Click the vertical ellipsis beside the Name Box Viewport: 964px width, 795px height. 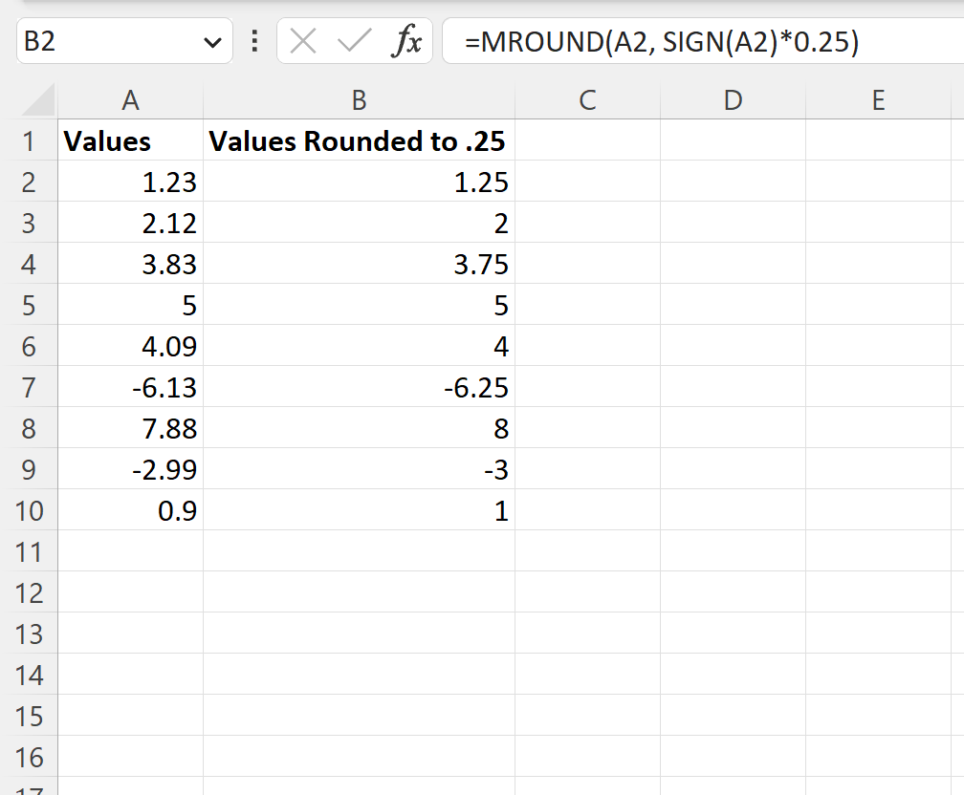[252, 41]
